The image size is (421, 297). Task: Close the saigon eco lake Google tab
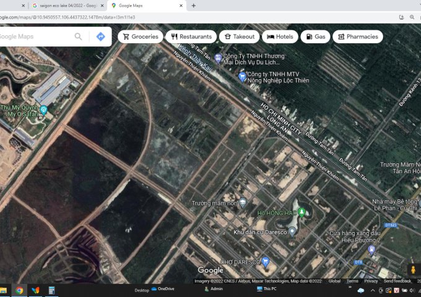coord(102,6)
